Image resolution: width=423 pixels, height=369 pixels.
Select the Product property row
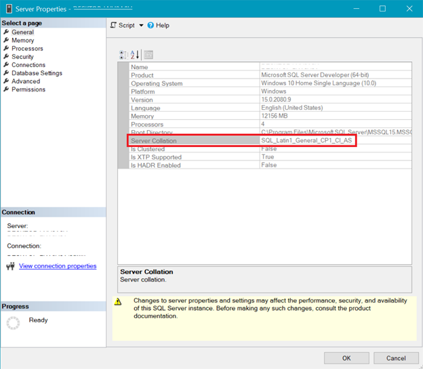pos(270,75)
